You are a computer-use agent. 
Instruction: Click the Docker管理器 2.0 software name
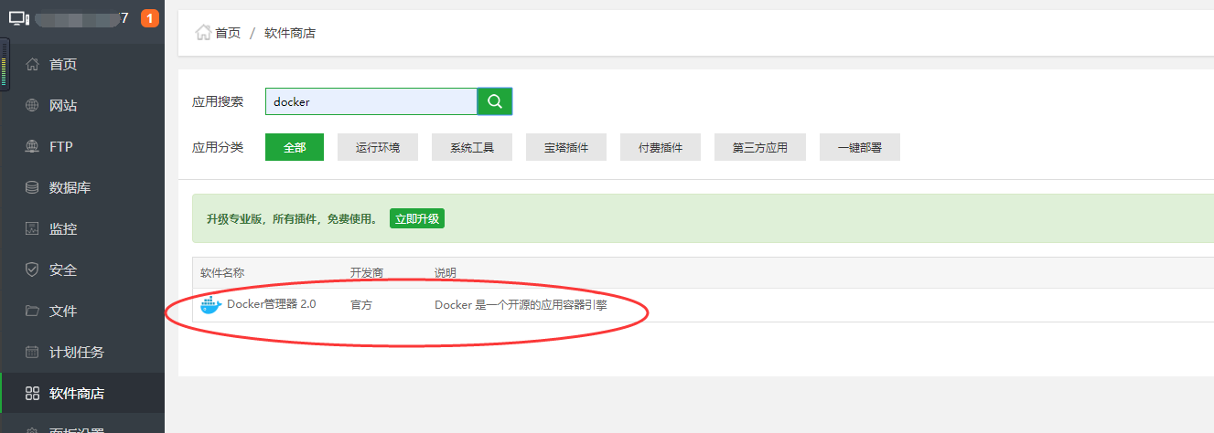pos(272,304)
